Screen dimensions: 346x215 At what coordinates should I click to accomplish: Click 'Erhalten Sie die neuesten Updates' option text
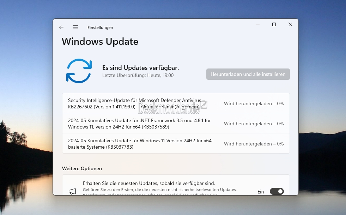click(x=149, y=183)
